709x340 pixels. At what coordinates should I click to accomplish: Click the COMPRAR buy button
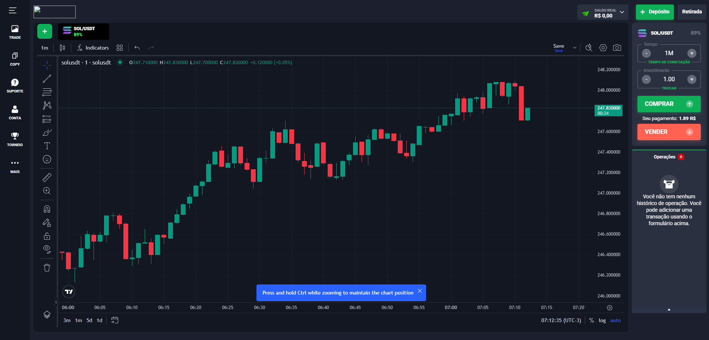(x=668, y=104)
